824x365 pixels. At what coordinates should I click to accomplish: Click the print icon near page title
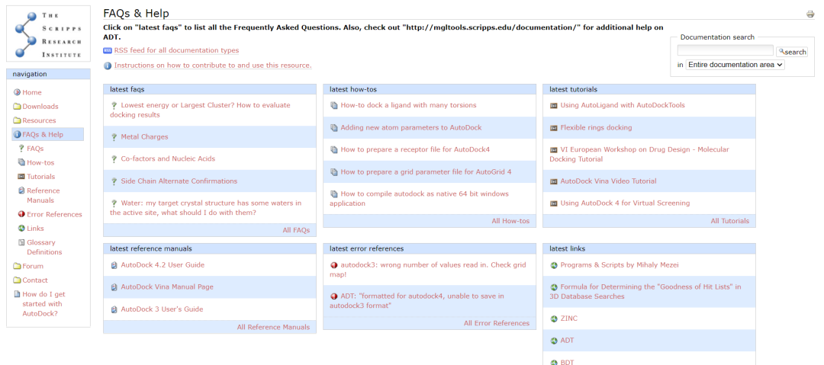[x=810, y=14]
